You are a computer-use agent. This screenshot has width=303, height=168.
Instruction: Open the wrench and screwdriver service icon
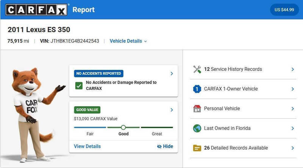coord(197,69)
